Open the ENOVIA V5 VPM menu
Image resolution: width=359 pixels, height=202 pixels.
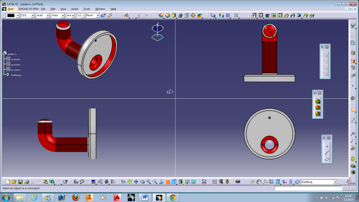tap(28, 9)
